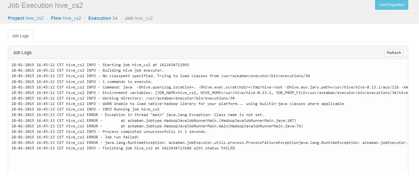Screen dimensions: 419x174
Task: Select the 'Class name is not set.' error line
Action: click(x=138, y=115)
